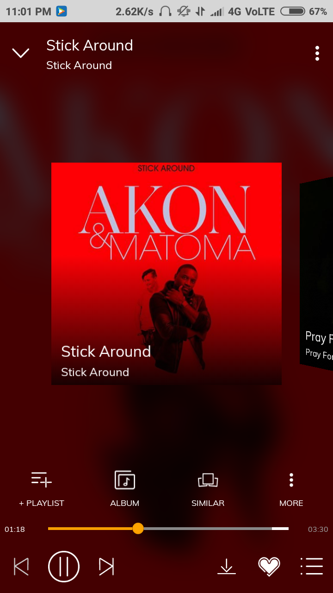Screen dimensions: 333x593
Task: Go back to the previous track
Action: [x=21, y=566]
